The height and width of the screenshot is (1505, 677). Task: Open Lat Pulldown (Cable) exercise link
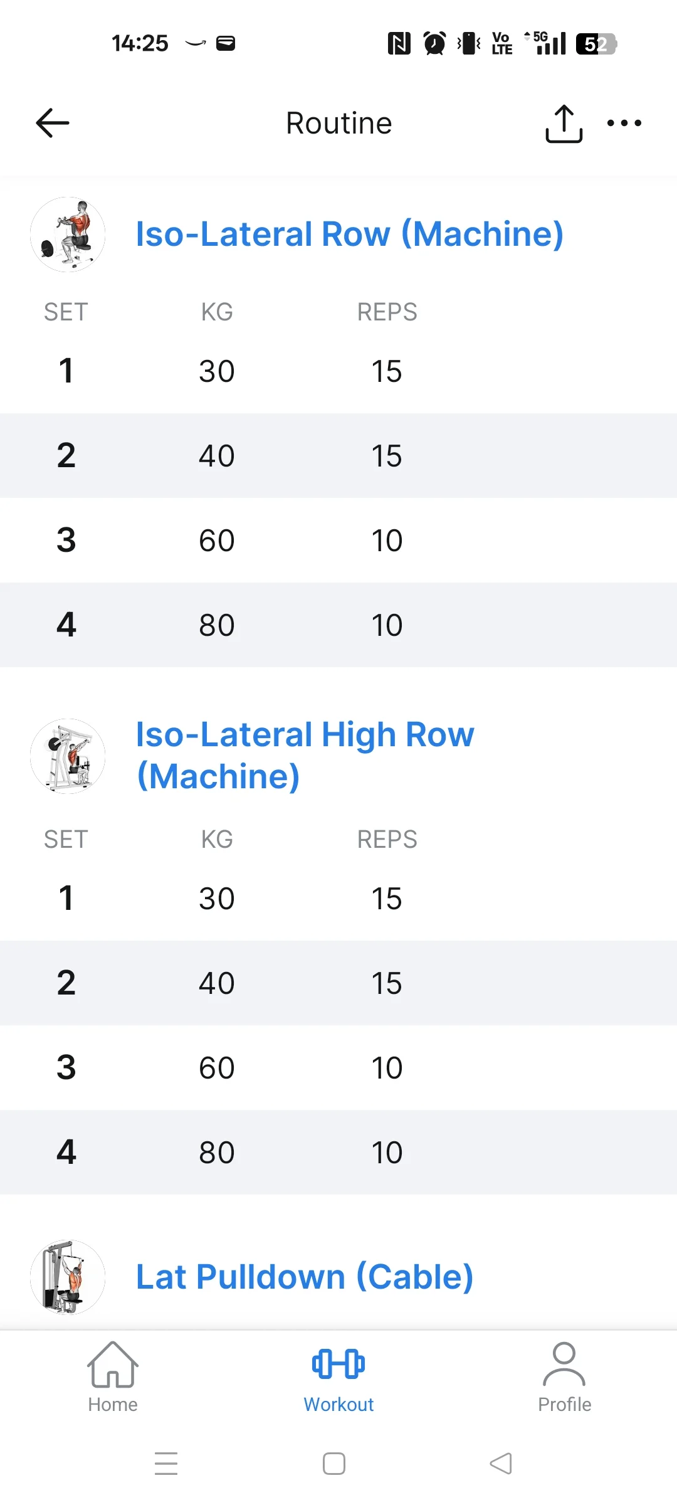305,1277
